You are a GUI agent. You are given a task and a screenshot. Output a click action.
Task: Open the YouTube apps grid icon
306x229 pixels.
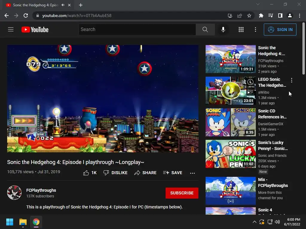click(x=241, y=30)
